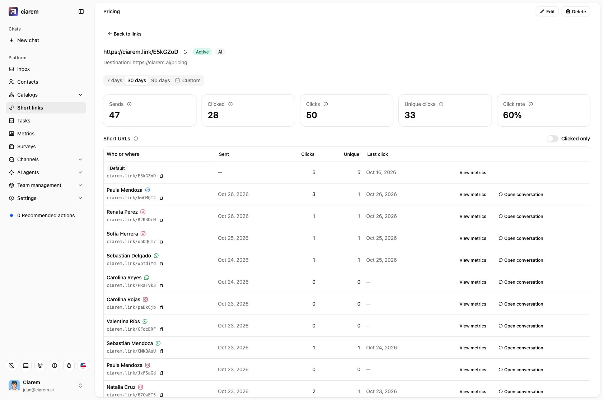Open conversation with Valentina Ríos
The height and width of the screenshot is (400, 603).
pos(521,326)
